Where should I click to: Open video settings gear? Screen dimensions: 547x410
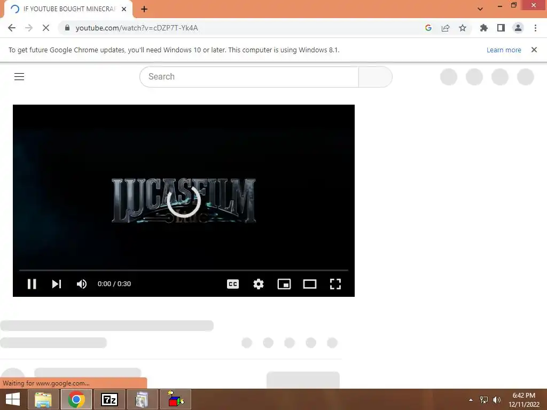[x=258, y=284]
